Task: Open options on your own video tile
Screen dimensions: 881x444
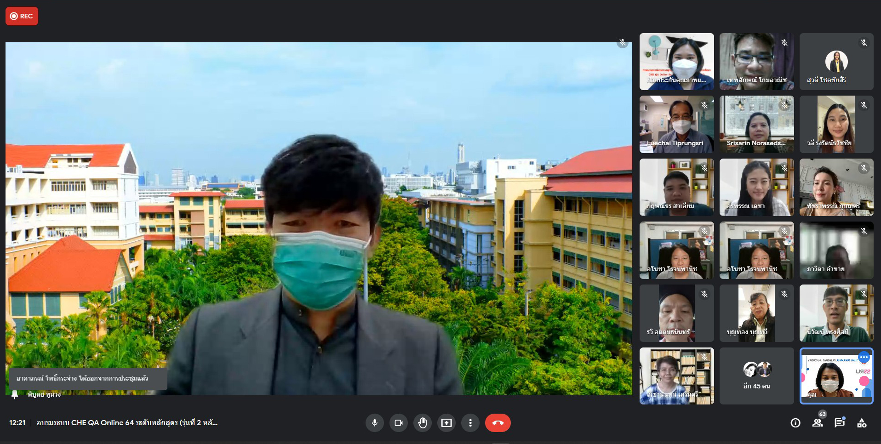Action: tap(864, 357)
